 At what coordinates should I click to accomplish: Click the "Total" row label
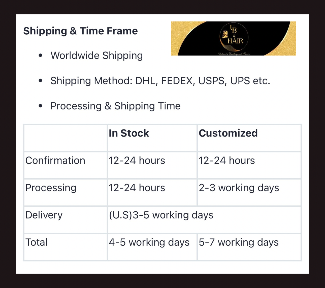pos(37,242)
